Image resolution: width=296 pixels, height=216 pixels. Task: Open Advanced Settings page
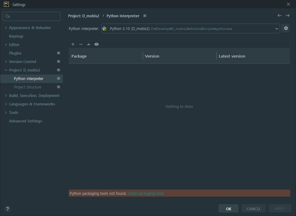[x=25, y=121]
